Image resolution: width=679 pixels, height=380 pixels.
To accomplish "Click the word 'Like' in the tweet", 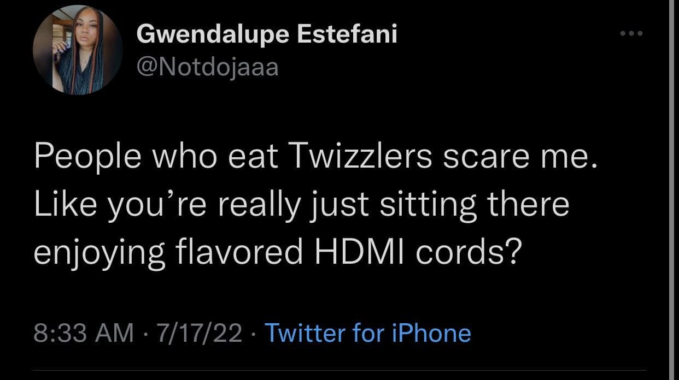I will (x=62, y=203).
